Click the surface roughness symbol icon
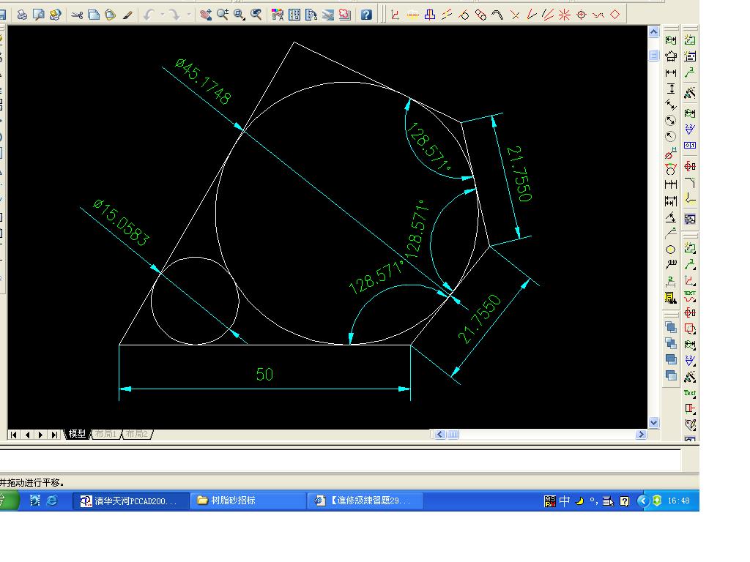Image resolution: width=750 pixels, height=562 pixels. (689, 129)
